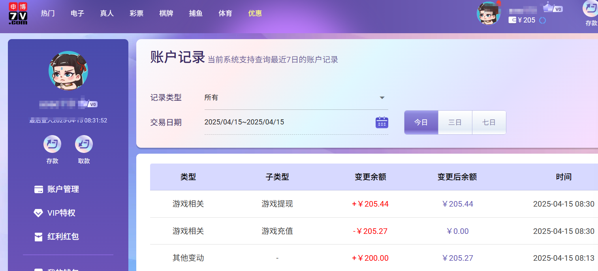598x271 pixels.
Task: Open the 体育 sports menu item
Action: pos(225,13)
